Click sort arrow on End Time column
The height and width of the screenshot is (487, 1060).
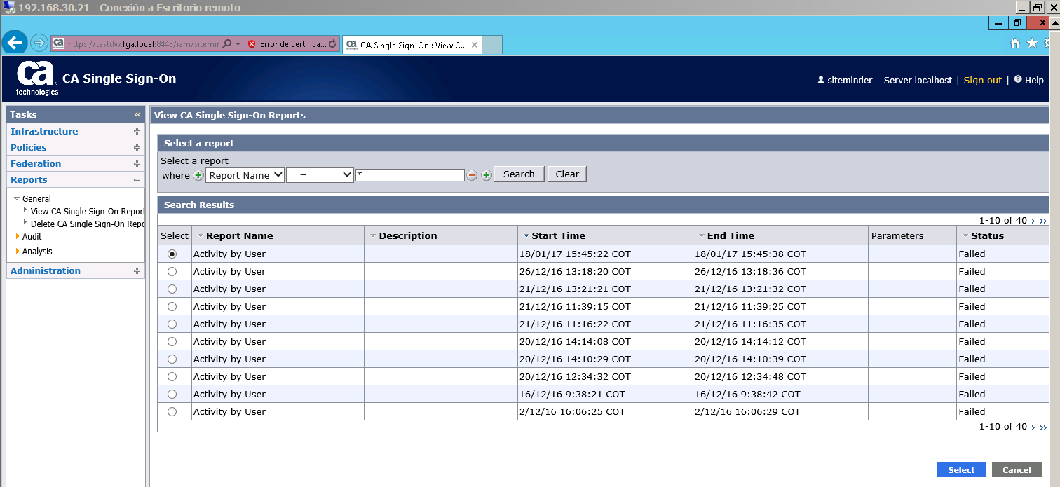701,236
